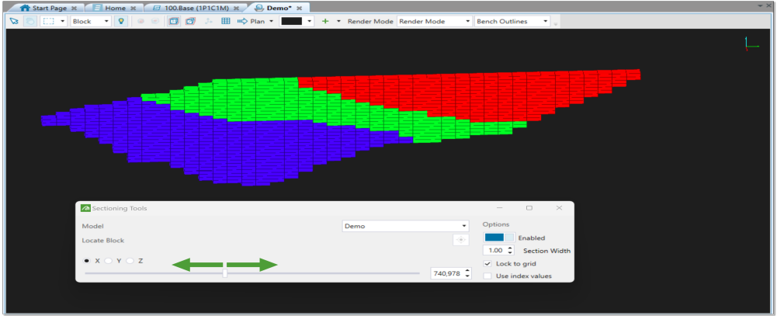Select the Y axis radio button
777x316 pixels.
tap(109, 261)
